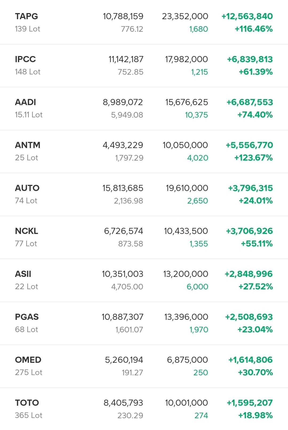Viewport: 288px width, 430px height.
Task: Tap ASII return percentage +27.52%
Action: point(255,287)
